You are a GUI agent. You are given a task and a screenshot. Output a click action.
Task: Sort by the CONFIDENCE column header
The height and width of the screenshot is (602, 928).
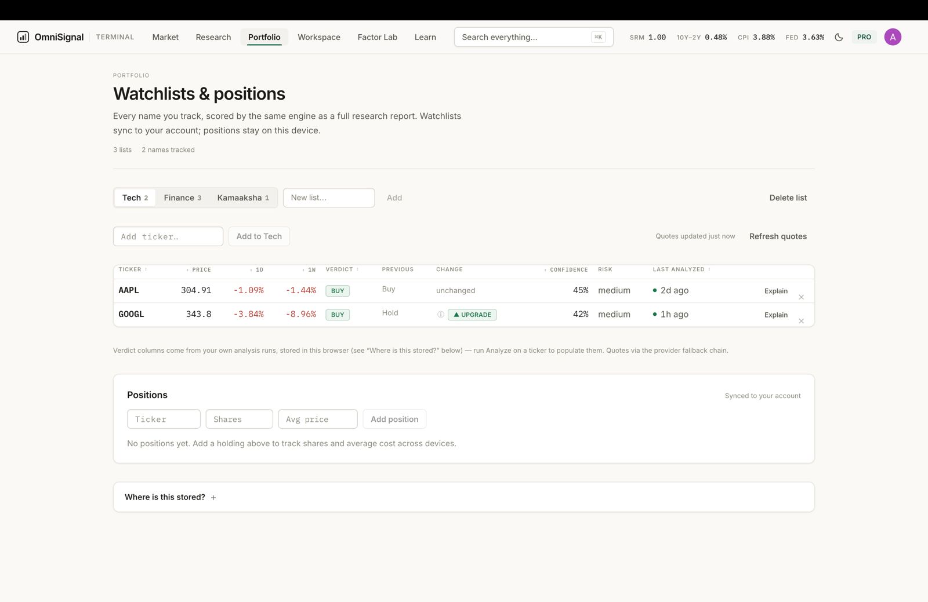(566, 270)
